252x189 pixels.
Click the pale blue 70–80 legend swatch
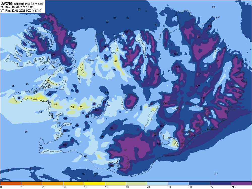coord(157,183)
